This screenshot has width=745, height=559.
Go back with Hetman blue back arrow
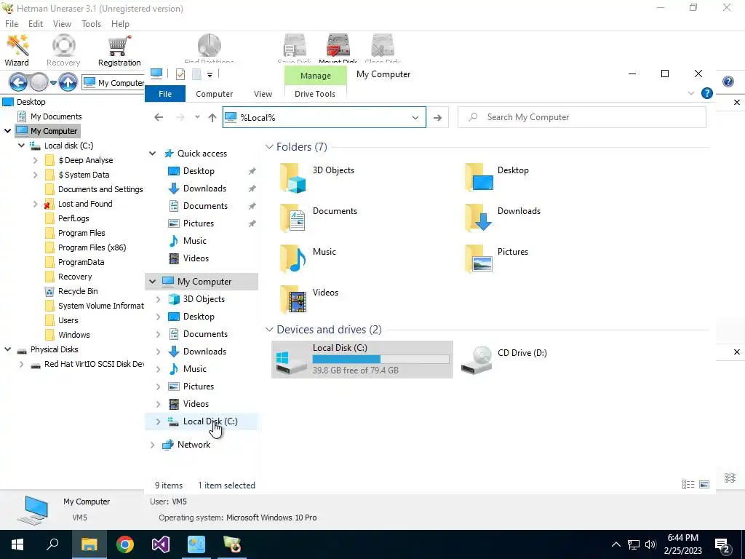click(18, 83)
